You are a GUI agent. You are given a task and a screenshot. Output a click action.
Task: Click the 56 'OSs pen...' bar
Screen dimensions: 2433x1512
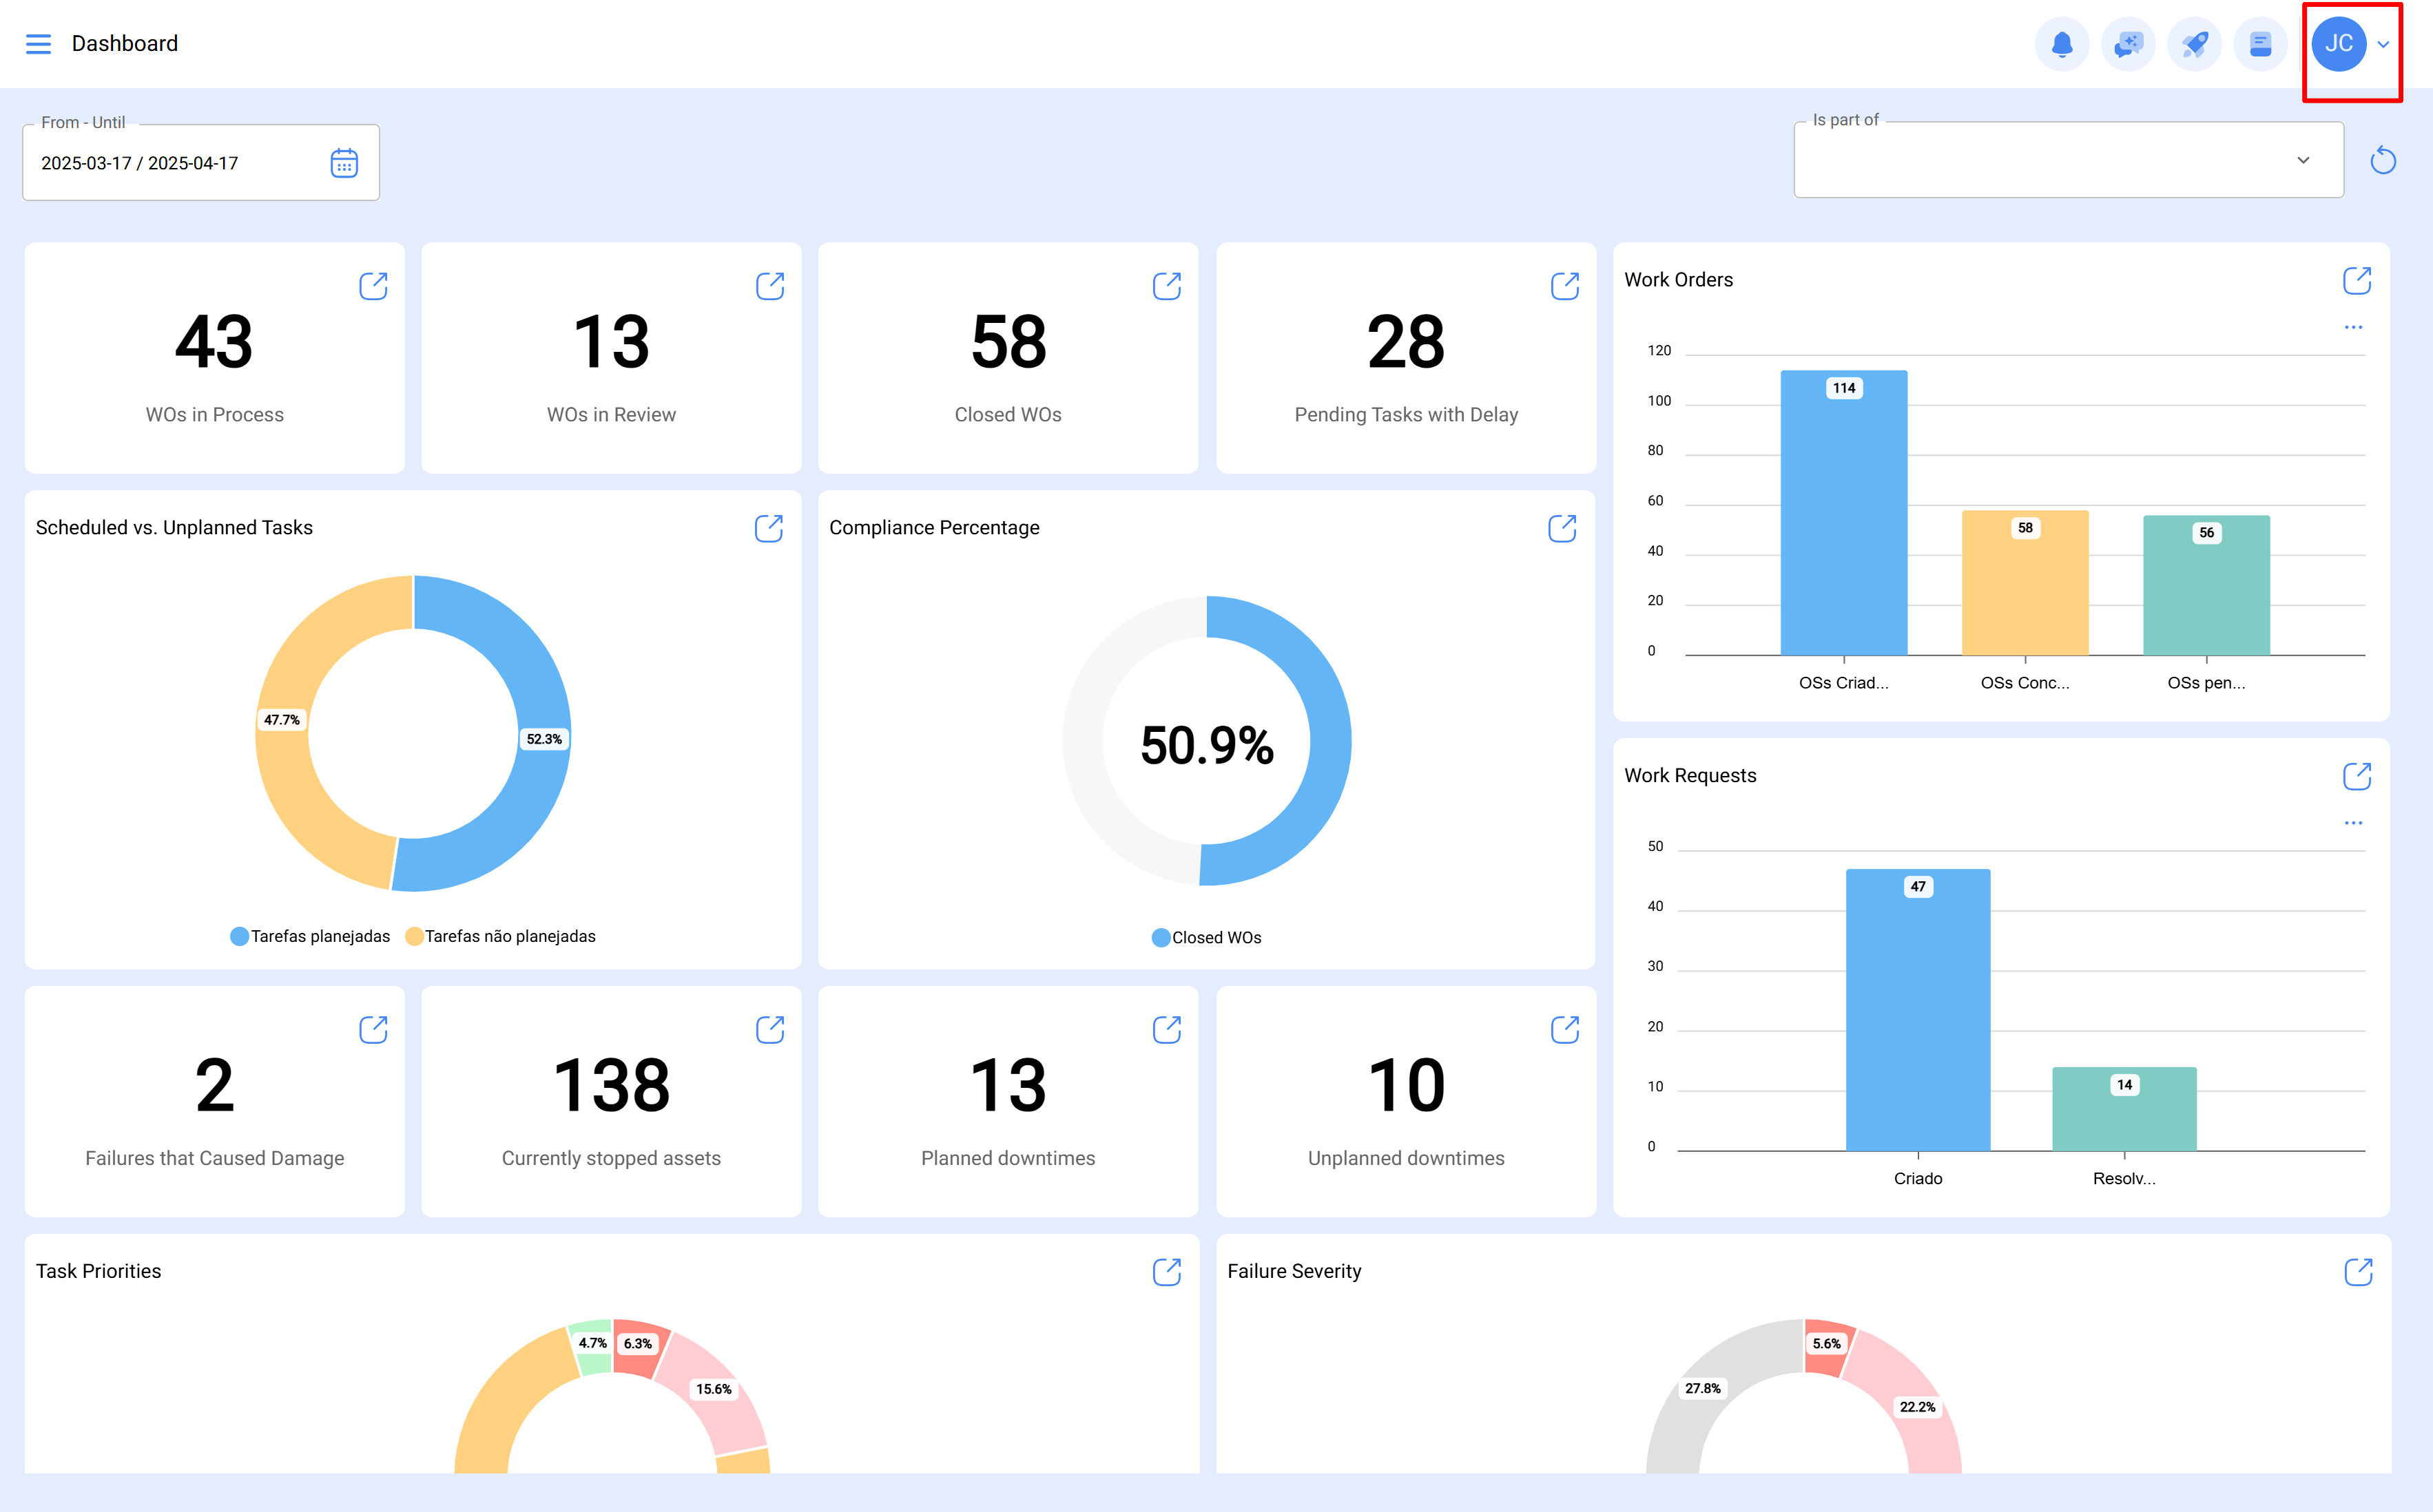coord(2206,586)
